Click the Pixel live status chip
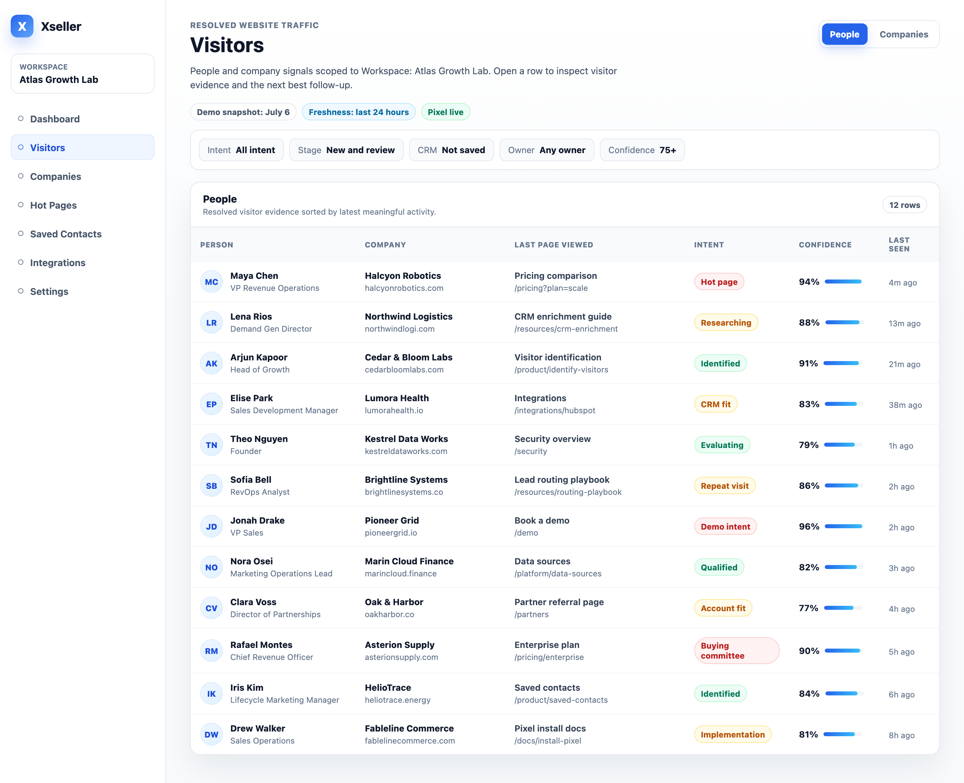Image resolution: width=964 pixels, height=783 pixels. tap(445, 112)
